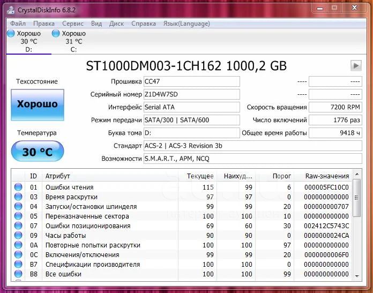
Task: Click status orb for 0A Повторные попытки раскрутки
Action: point(18,245)
